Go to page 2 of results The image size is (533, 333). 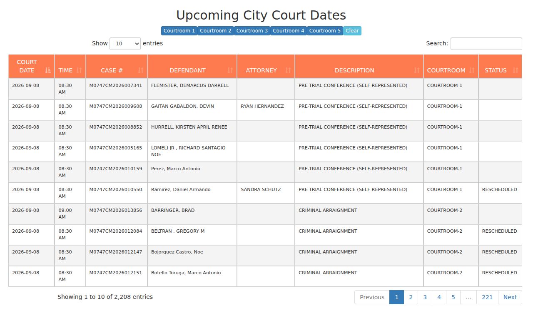click(x=411, y=297)
